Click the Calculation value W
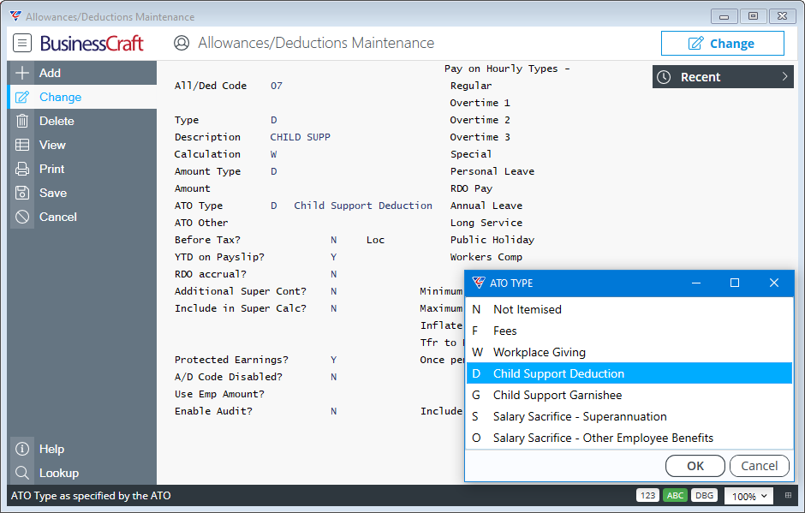This screenshot has width=805, height=513. [274, 154]
